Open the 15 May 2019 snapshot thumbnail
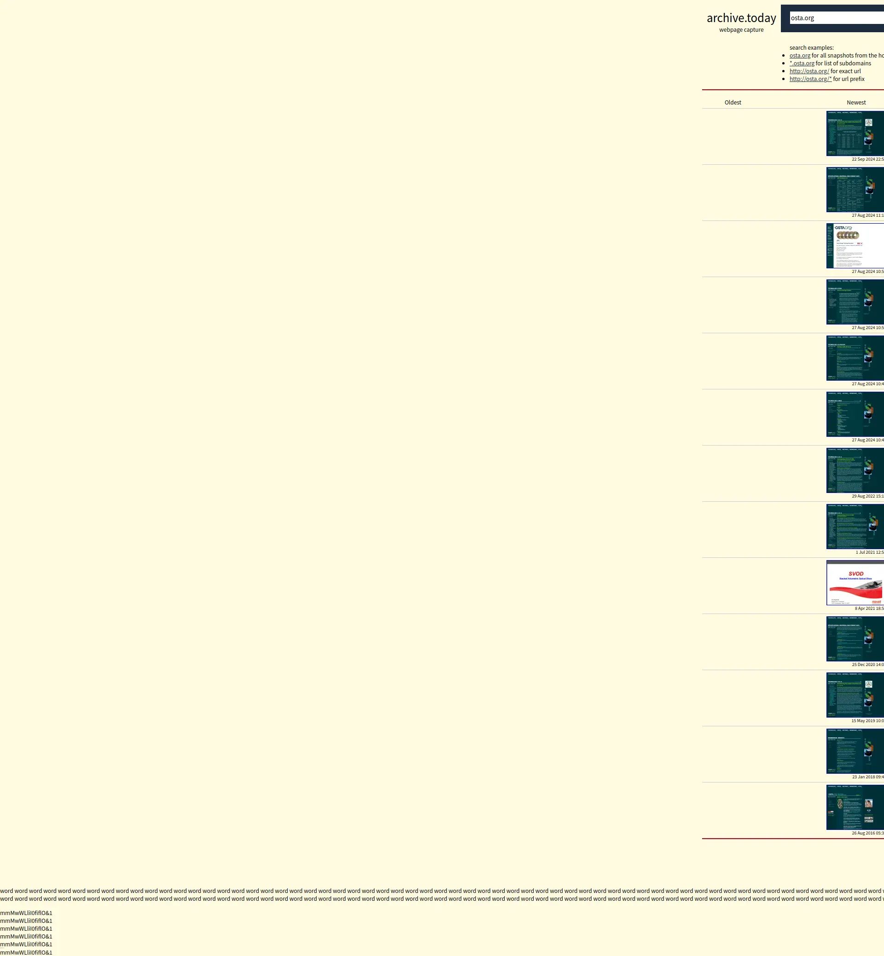Image resolution: width=884 pixels, height=956 pixels. pos(855,695)
